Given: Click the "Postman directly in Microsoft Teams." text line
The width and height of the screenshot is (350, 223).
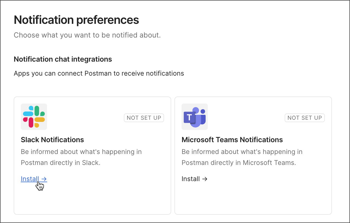Looking at the screenshot, I should point(239,163).
